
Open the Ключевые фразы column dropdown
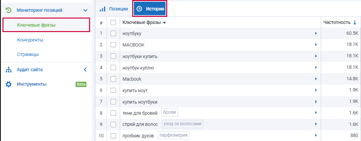point(164,23)
